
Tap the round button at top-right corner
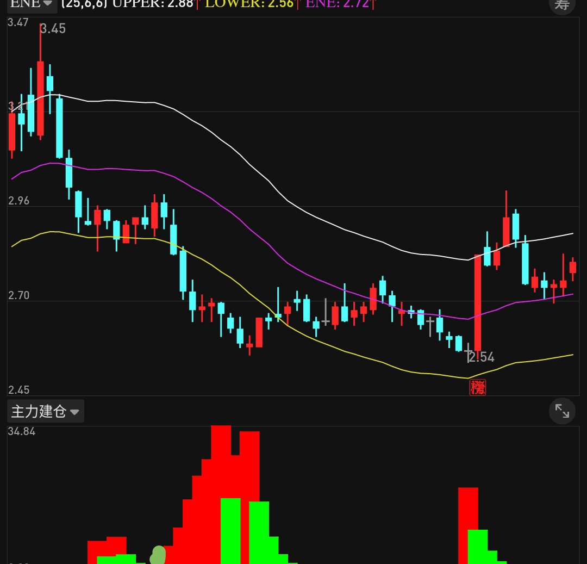pyautogui.click(x=562, y=4)
